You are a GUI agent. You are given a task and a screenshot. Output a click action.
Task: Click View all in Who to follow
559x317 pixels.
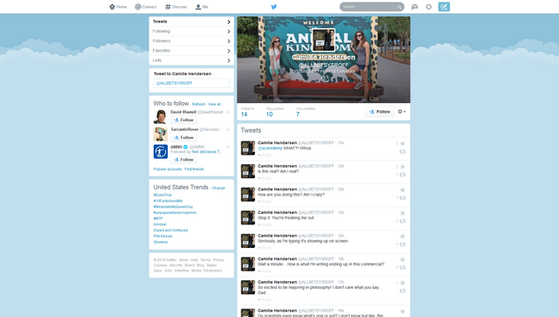click(214, 104)
